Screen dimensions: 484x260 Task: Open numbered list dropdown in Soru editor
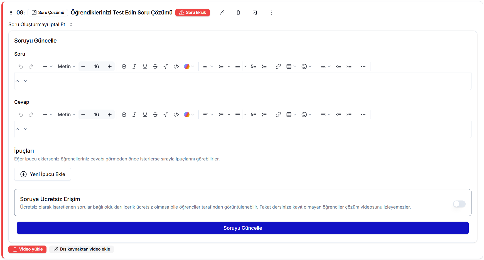tap(229, 66)
